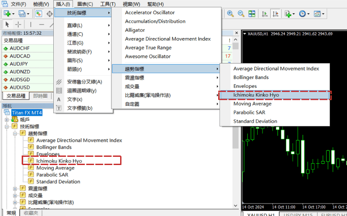Open the indicators list dropdown arrow

(294, 14)
